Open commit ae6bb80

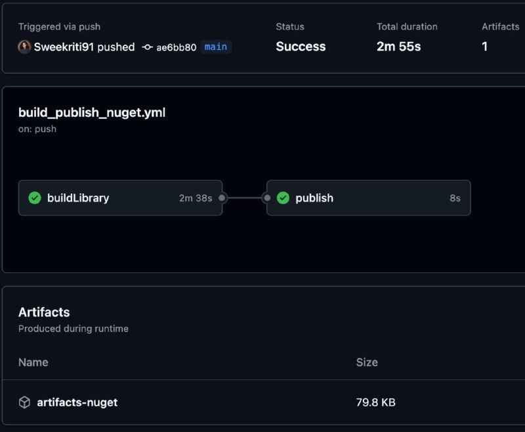(x=177, y=47)
